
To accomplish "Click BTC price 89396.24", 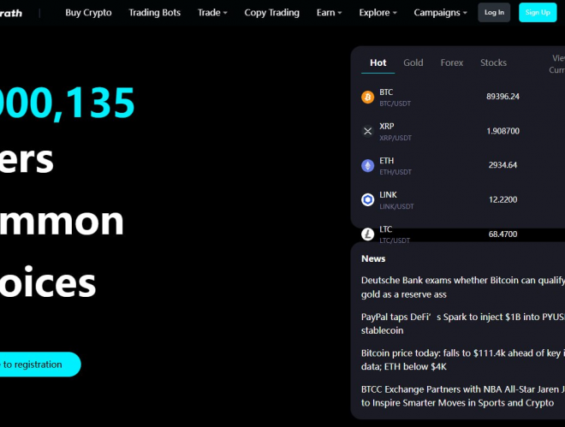I will click(x=503, y=97).
